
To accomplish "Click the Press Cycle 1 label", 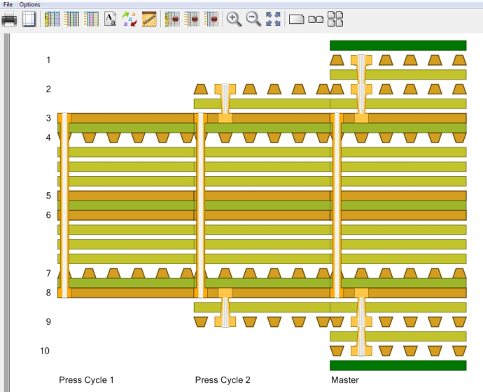I will click(86, 380).
